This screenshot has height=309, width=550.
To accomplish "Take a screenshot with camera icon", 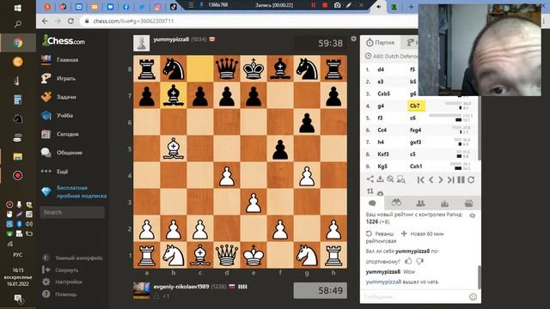I will click(337, 5).
